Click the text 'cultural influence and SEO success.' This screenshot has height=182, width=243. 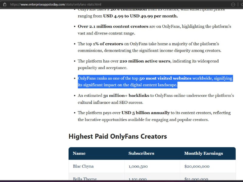pyautogui.click(x=110, y=103)
